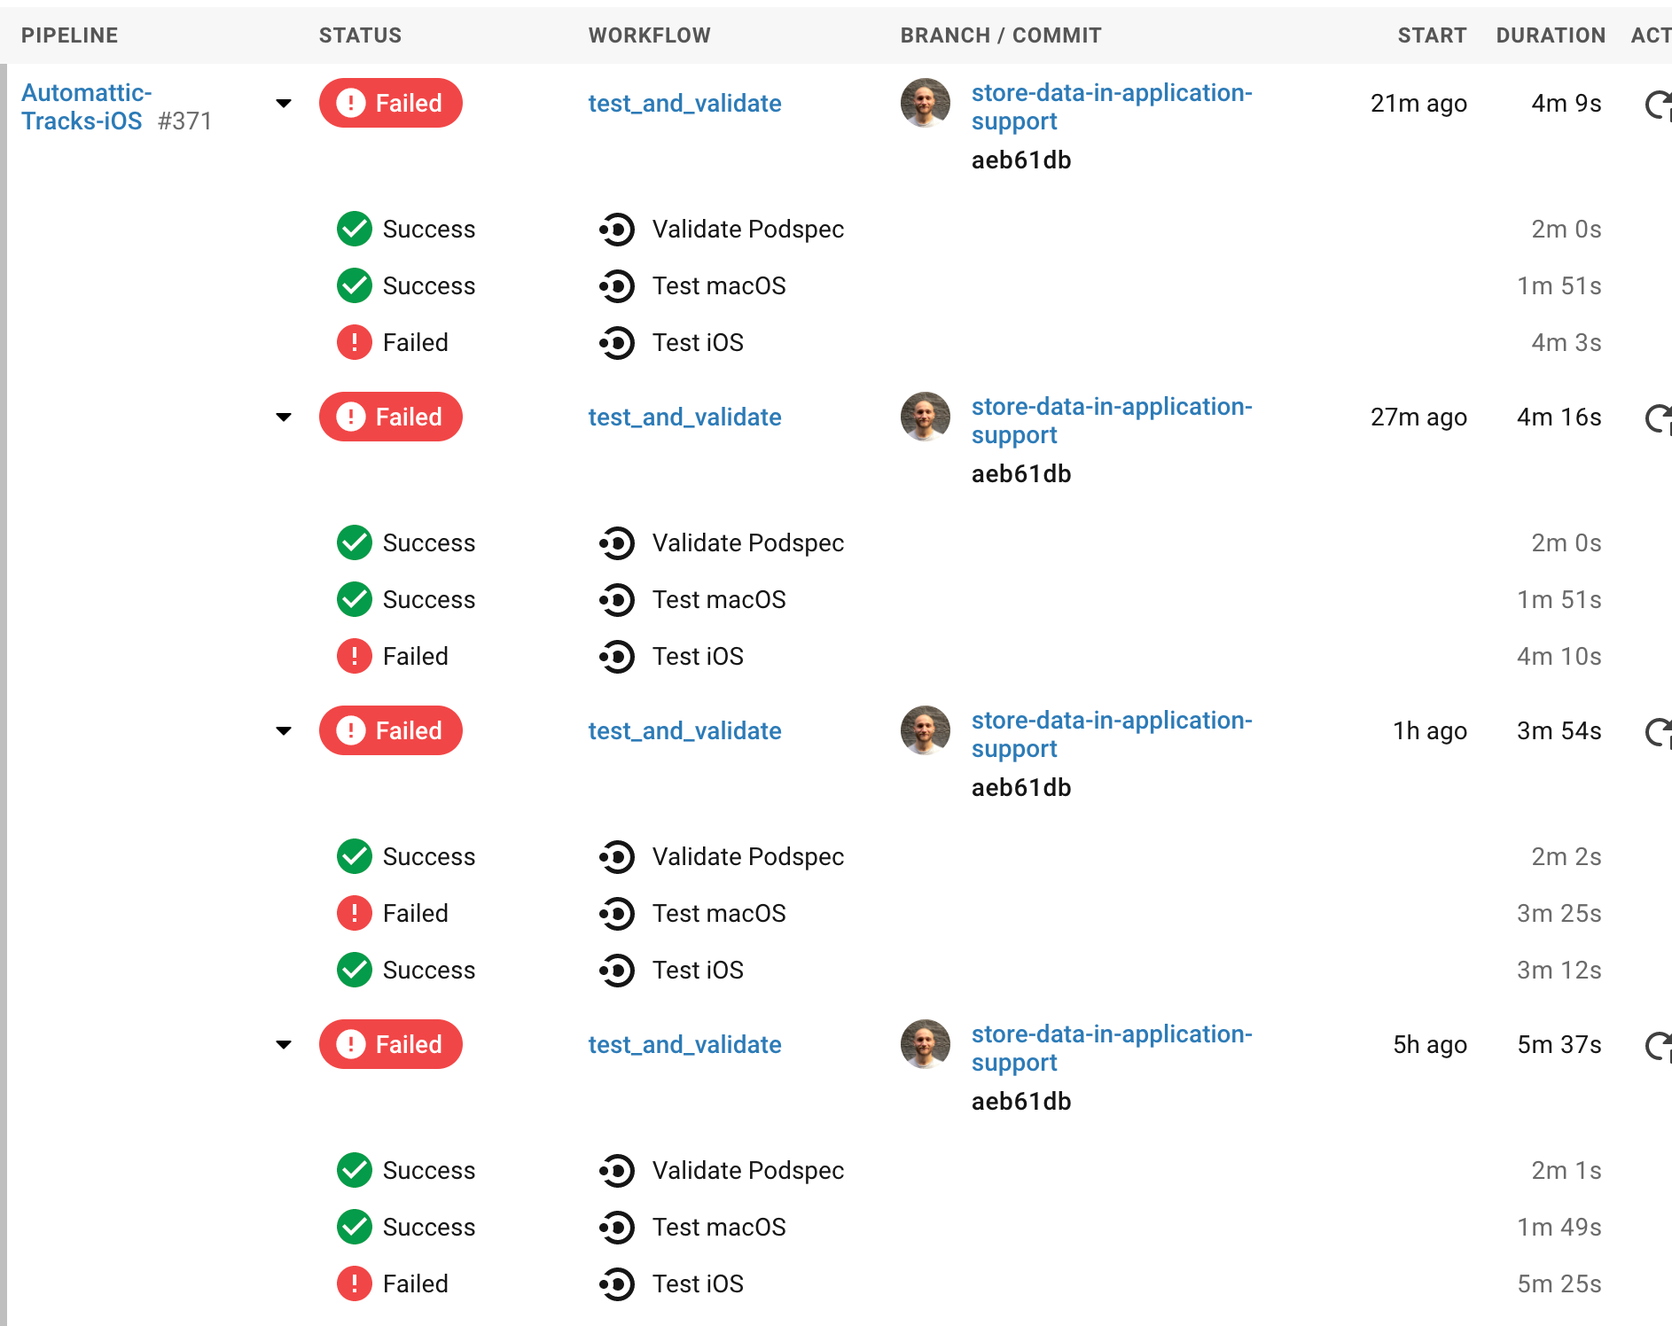This screenshot has width=1672, height=1326.
Task: Rerun the workflow with 4m 9s duration
Action: coord(1659,105)
